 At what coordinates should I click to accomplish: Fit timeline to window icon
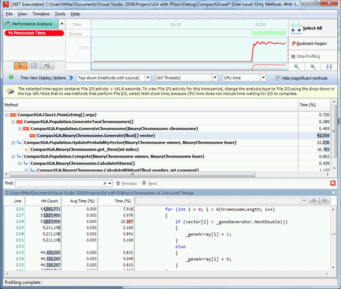(329, 67)
